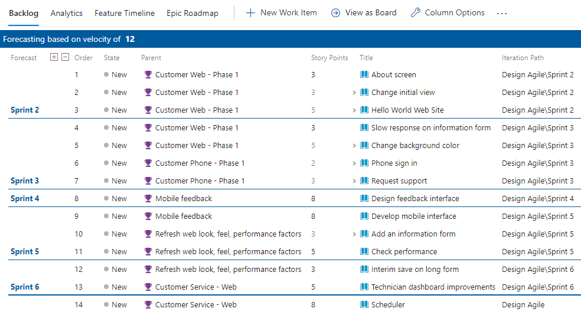Image resolution: width=581 pixels, height=315 pixels.
Task: Click the trophy icon in order row 13
Action: click(148, 287)
